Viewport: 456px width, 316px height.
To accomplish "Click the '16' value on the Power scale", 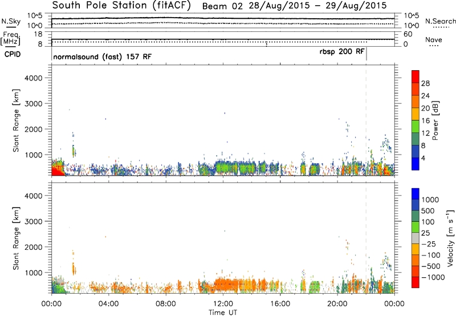I will click(x=425, y=121).
